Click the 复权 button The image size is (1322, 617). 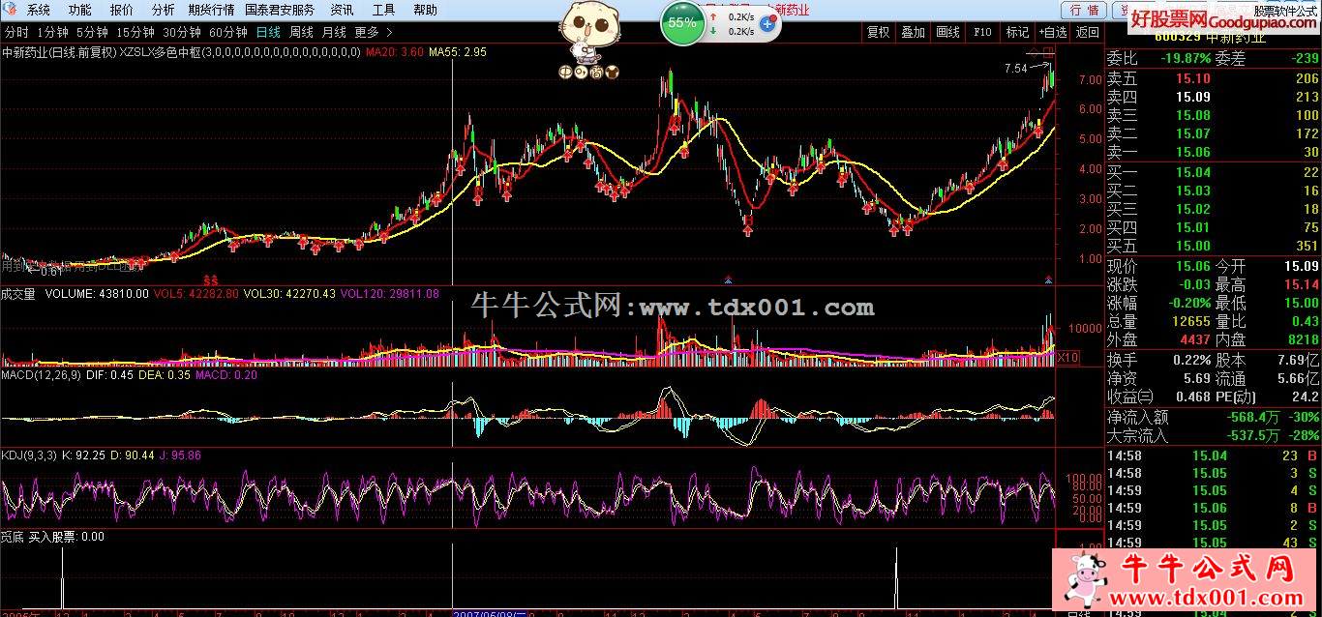pos(878,32)
